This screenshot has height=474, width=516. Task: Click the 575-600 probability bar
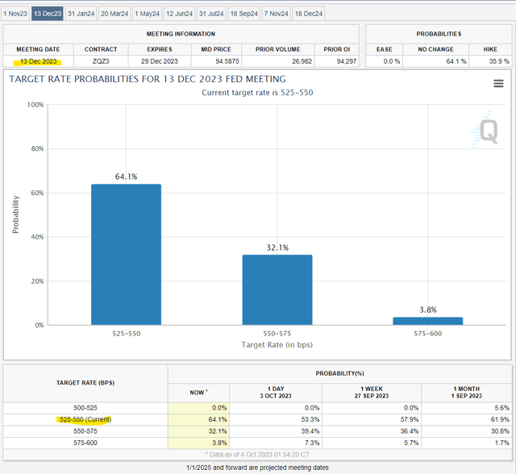coord(428,321)
